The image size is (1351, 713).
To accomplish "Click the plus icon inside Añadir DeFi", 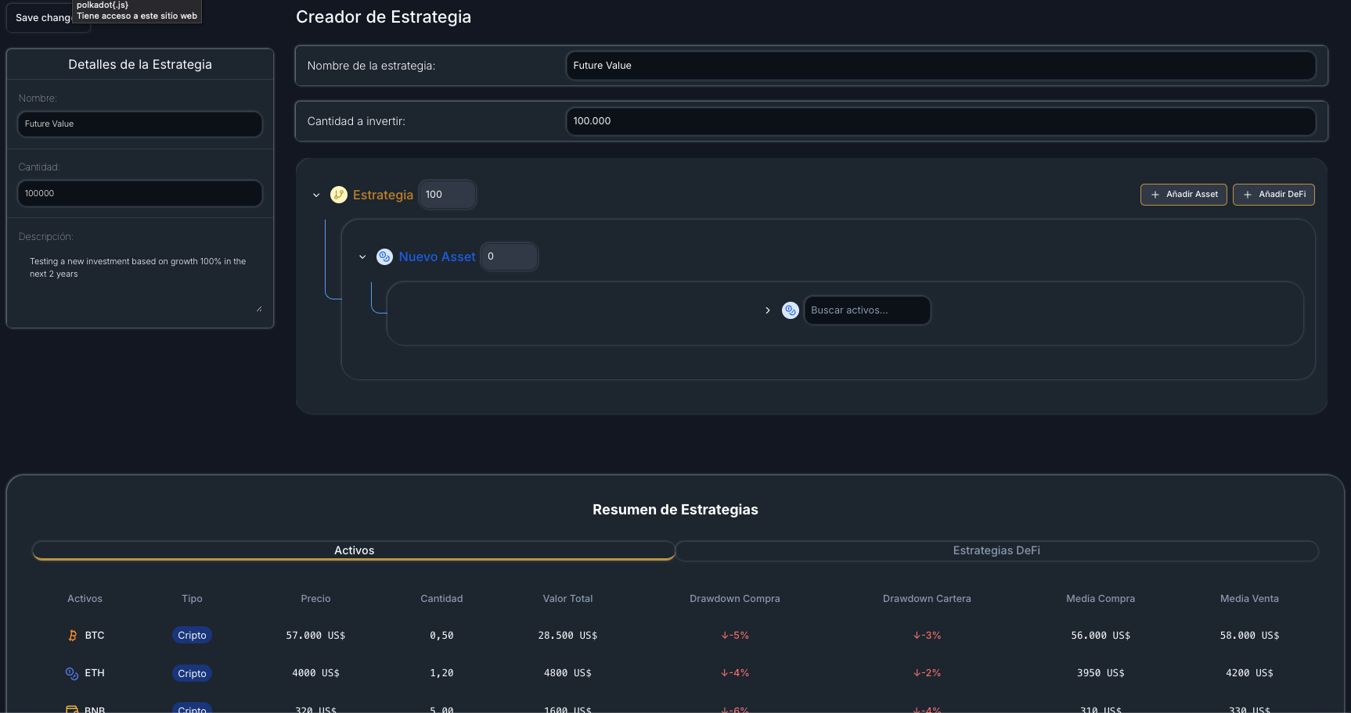I will [1248, 194].
